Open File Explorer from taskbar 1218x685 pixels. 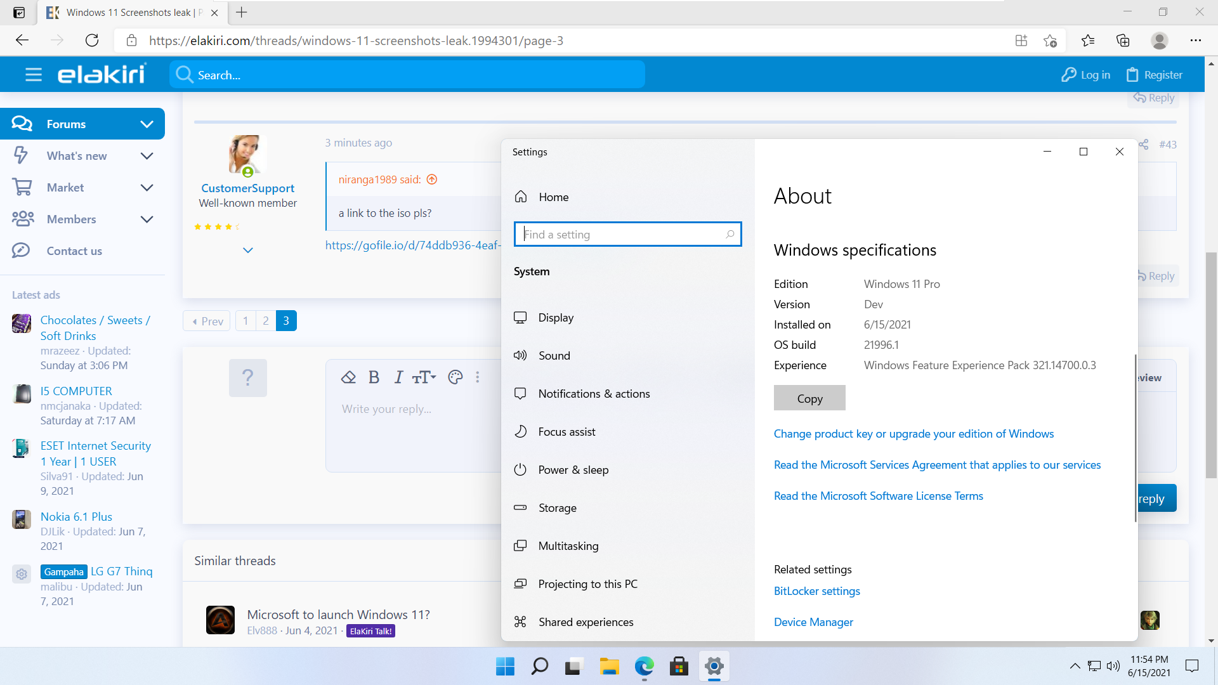[x=609, y=667]
